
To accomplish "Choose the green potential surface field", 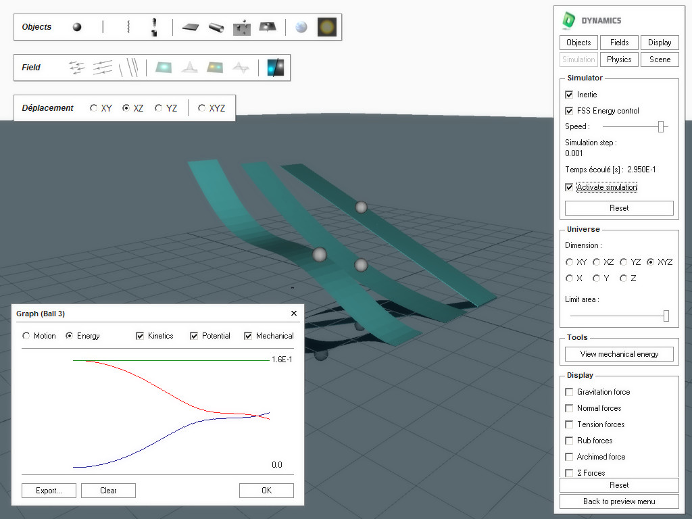I will point(162,68).
